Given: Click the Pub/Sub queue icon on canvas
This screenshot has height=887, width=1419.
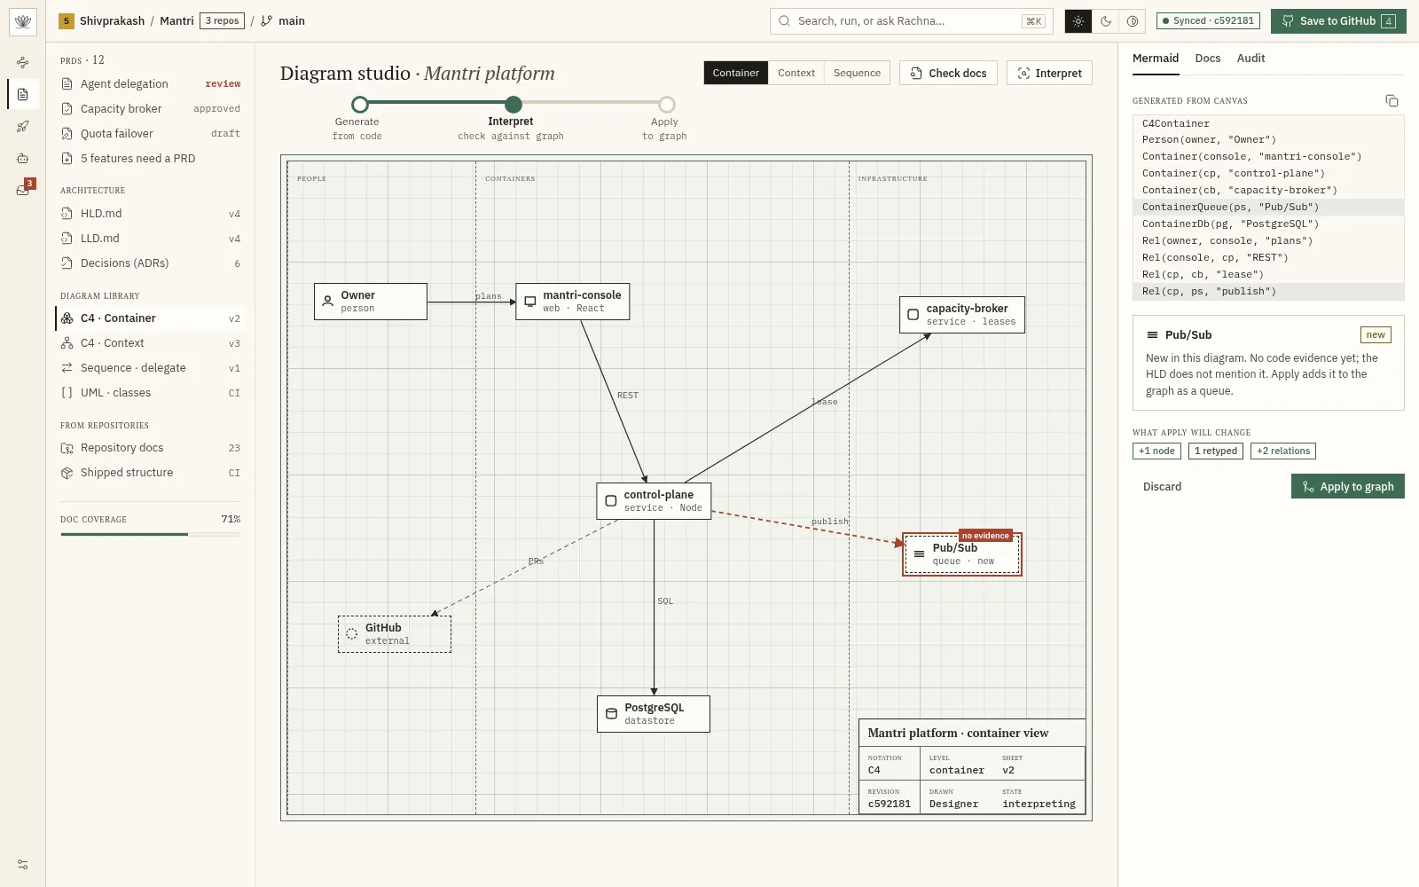Looking at the screenshot, I should [x=919, y=554].
